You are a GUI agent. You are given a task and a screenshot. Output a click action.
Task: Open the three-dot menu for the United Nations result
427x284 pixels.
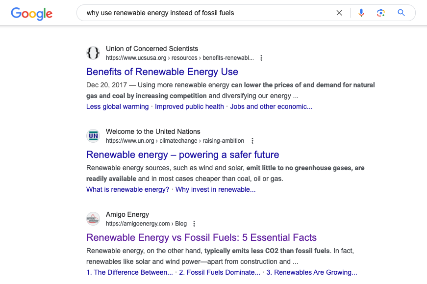coord(252,141)
